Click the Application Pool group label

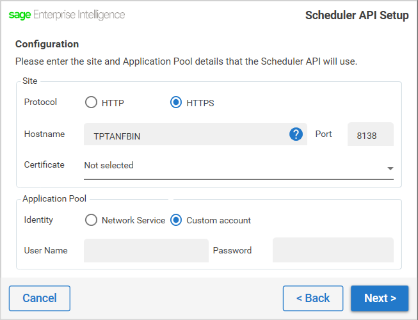tap(54, 198)
